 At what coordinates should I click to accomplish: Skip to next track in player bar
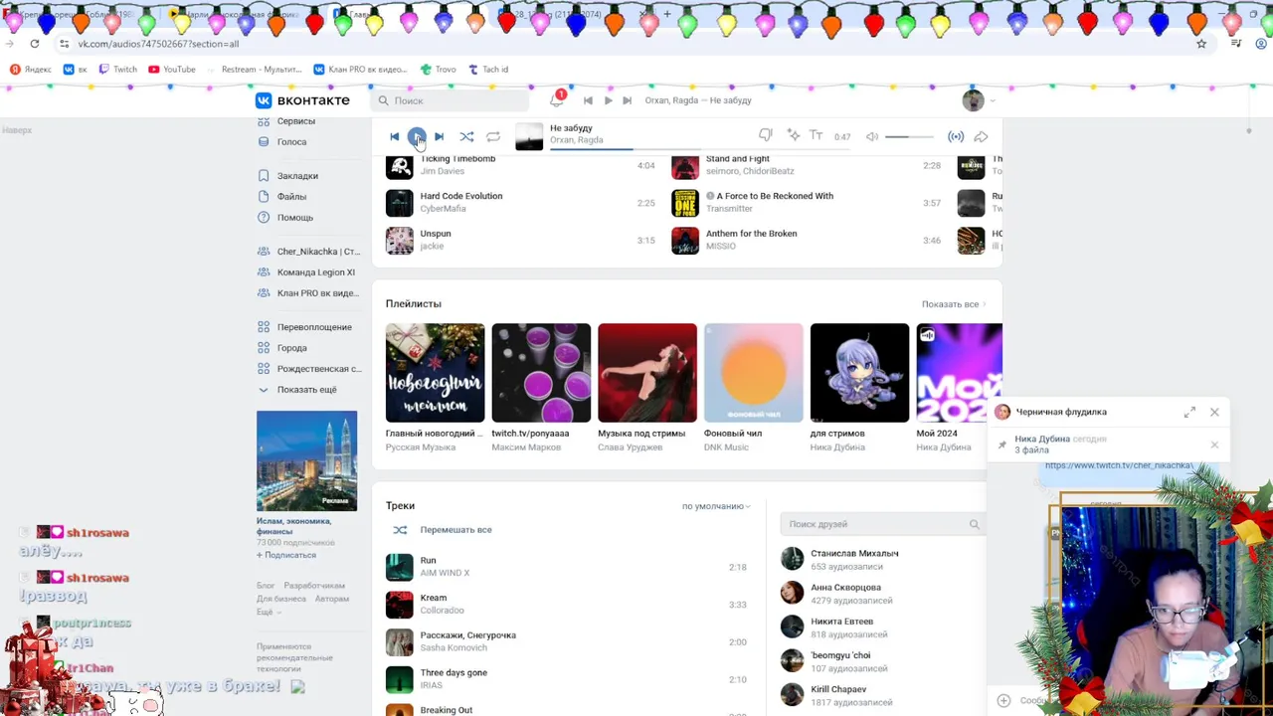click(439, 136)
